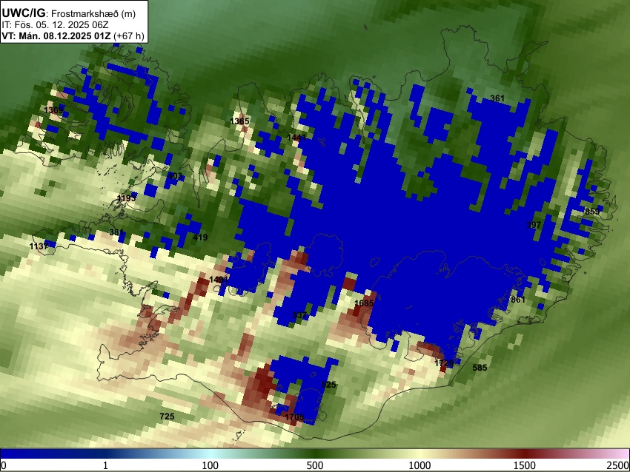Click the 1705 value label

[x=294, y=417]
